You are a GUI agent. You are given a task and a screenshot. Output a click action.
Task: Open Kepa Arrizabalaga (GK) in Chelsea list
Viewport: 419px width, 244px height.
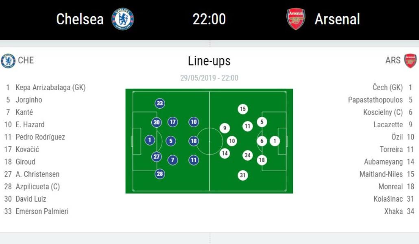[50, 87]
